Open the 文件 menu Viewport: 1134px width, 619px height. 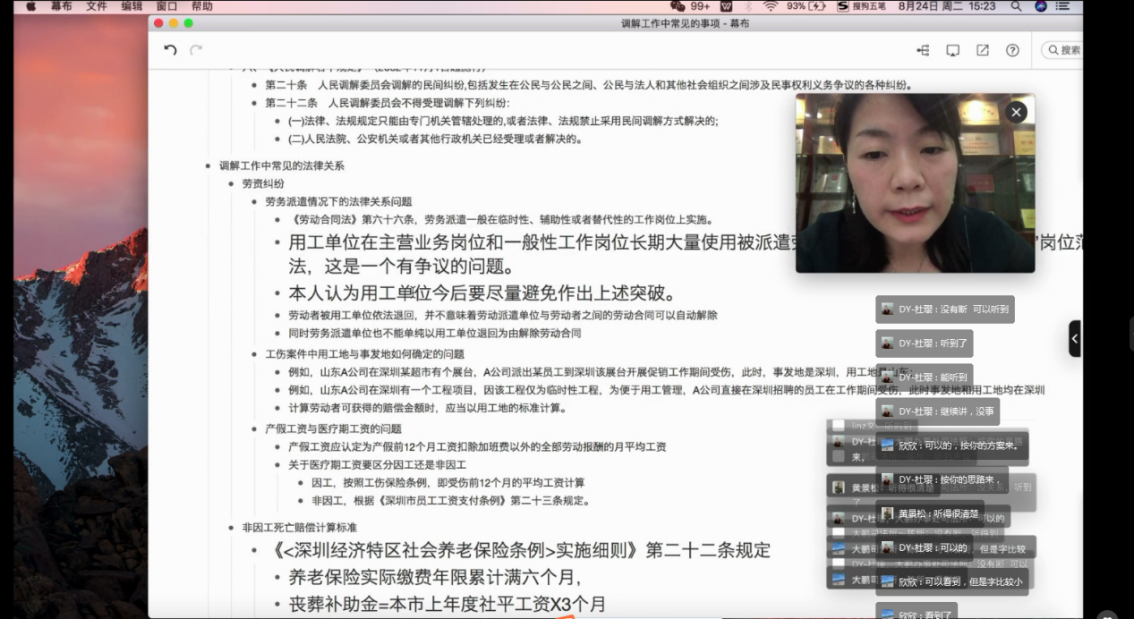tap(97, 6)
